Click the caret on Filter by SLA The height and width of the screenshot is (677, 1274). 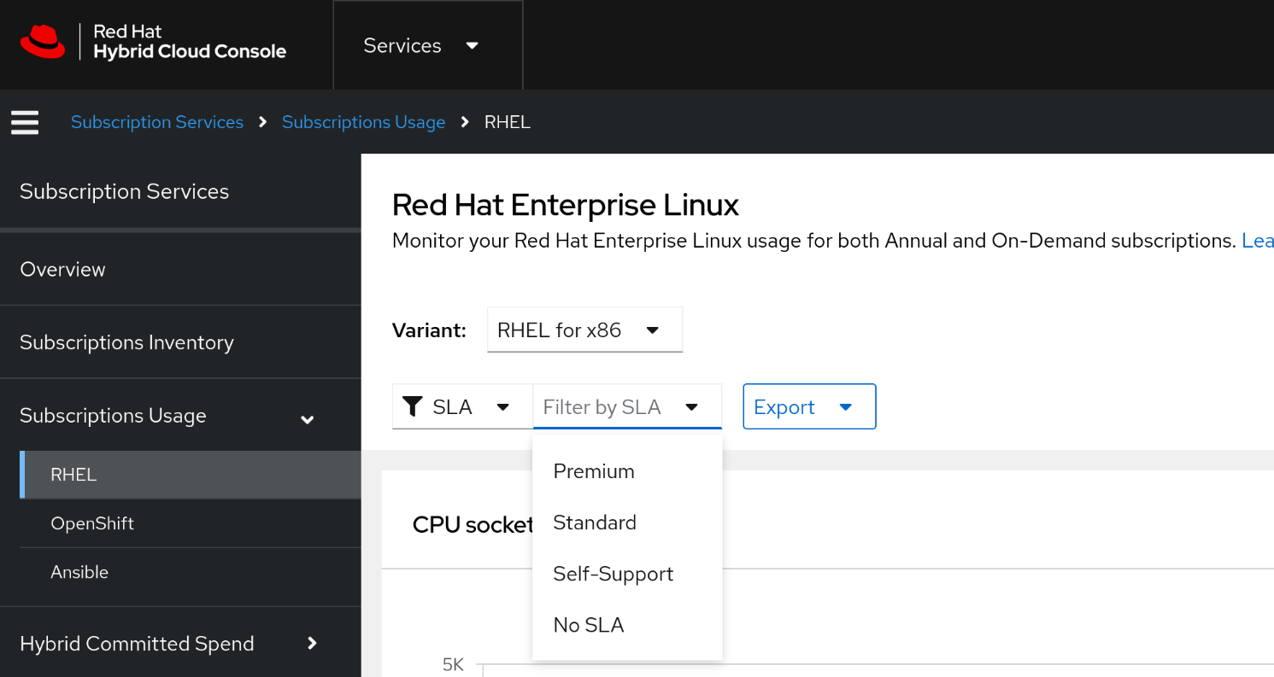pos(691,406)
